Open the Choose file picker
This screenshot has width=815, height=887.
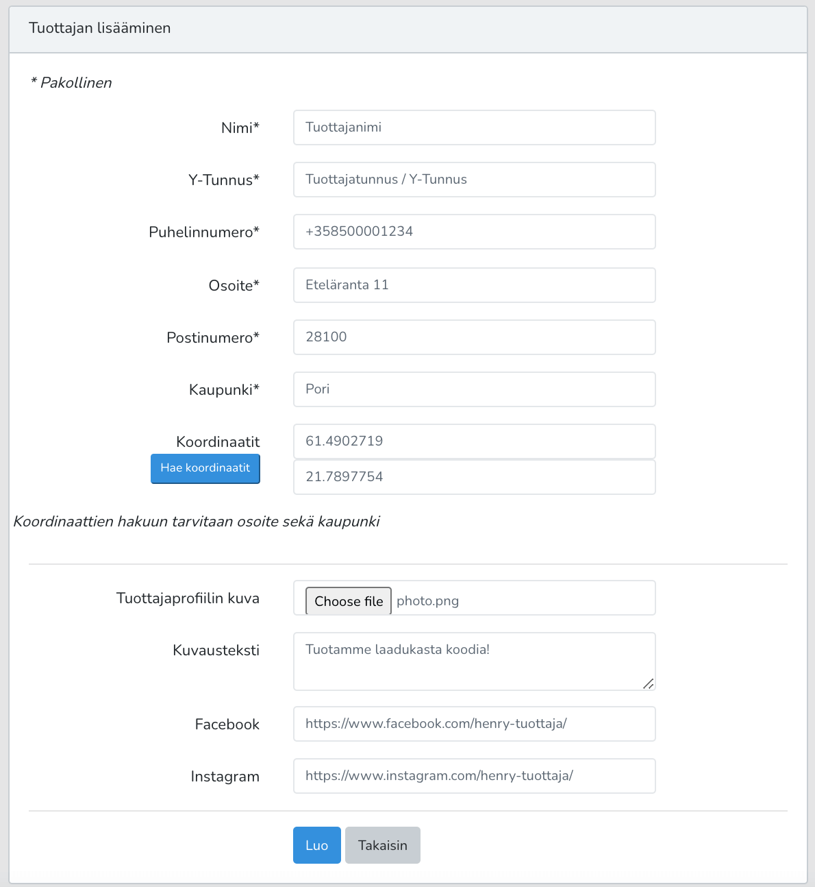[349, 601]
